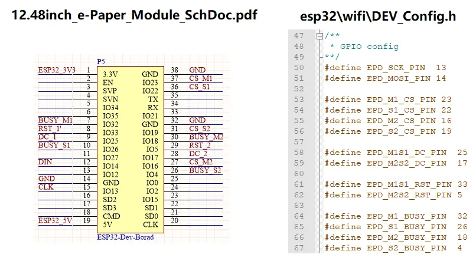476x261 pixels.
Task: Select the TX pin name
Action: click(153, 100)
